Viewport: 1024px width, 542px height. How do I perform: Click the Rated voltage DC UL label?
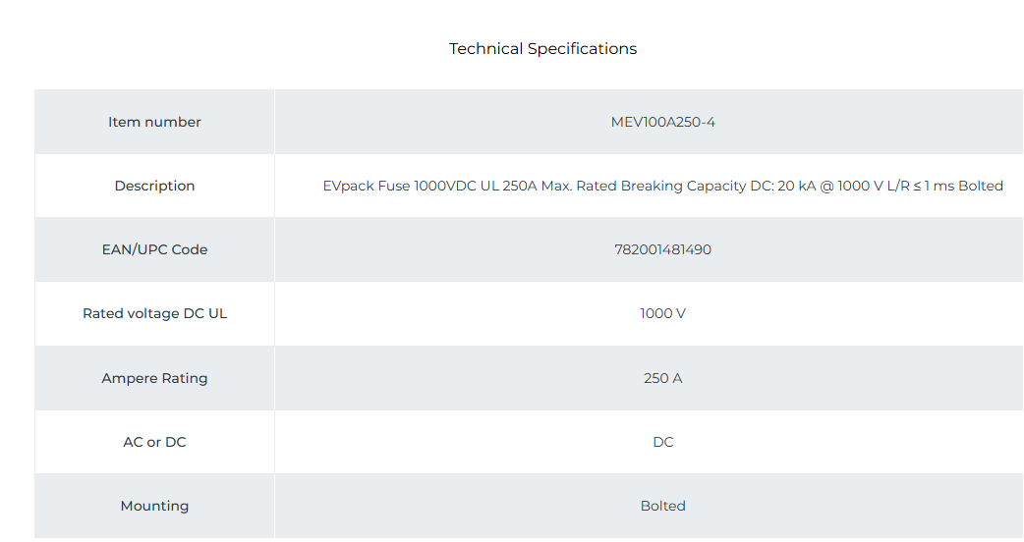coord(154,313)
